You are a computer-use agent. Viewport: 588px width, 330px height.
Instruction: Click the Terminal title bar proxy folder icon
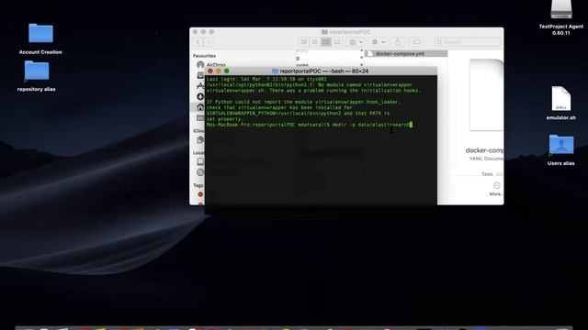pyautogui.click(x=275, y=71)
